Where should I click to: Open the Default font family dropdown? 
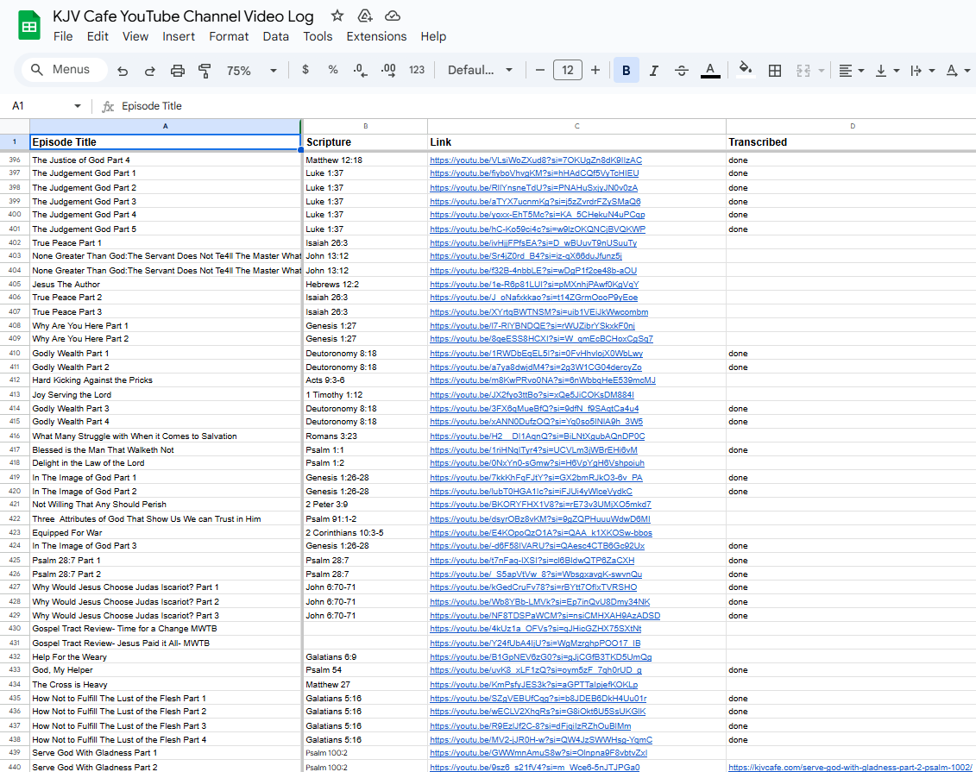click(480, 70)
